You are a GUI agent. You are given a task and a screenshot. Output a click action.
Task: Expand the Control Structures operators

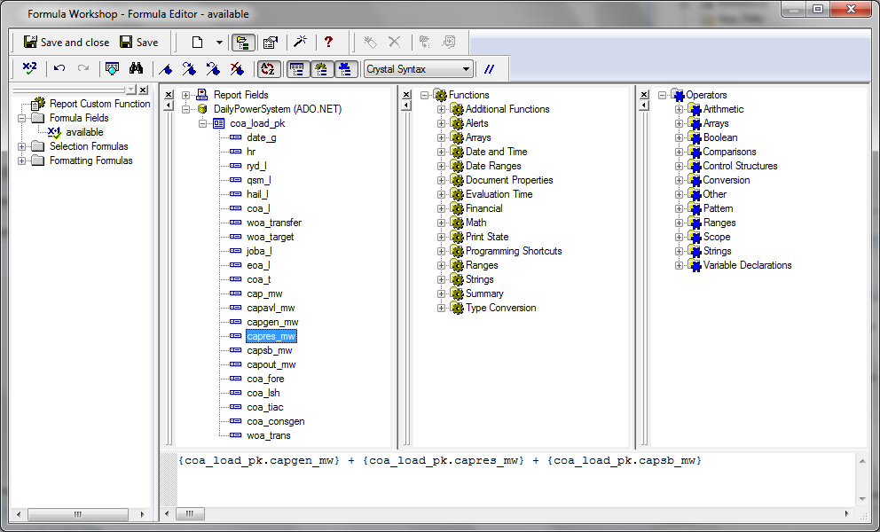point(679,166)
